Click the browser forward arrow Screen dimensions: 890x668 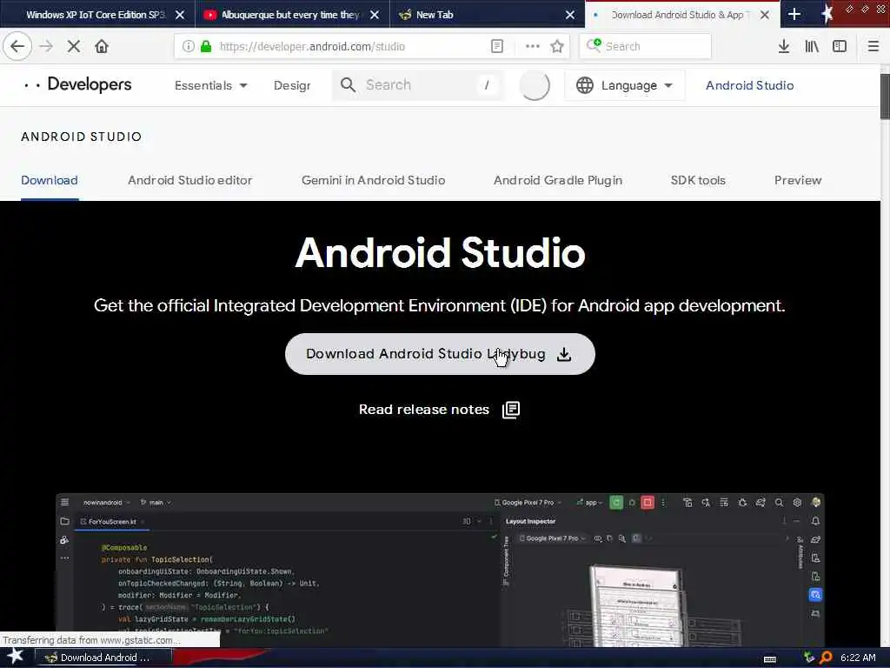[46, 46]
